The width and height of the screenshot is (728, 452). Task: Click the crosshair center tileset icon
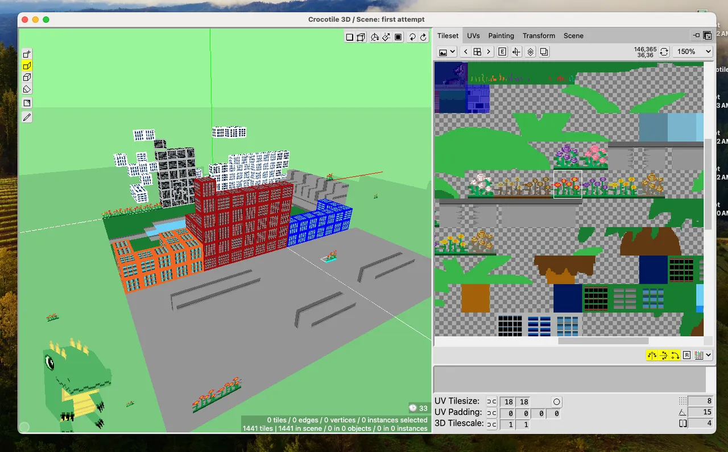point(516,52)
